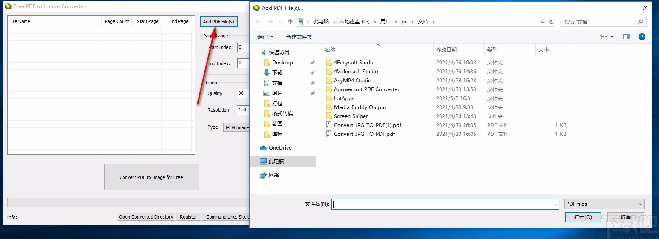This screenshot has width=659, height=239.
Task: Click the File Name column header
Action: click(x=55, y=21)
